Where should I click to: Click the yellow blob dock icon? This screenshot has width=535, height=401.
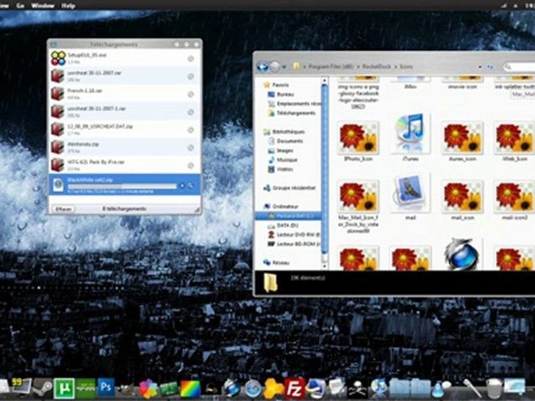[274, 388]
